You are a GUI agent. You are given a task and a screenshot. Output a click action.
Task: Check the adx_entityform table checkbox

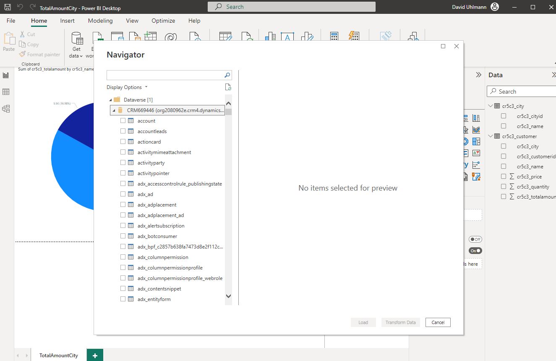123,299
